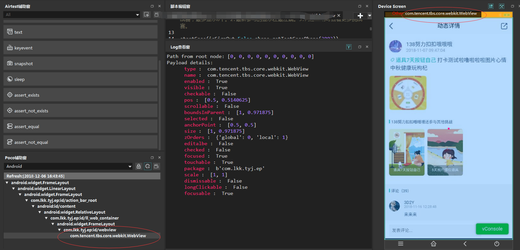Choose the assert_not_equal command

tap(80, 142)
